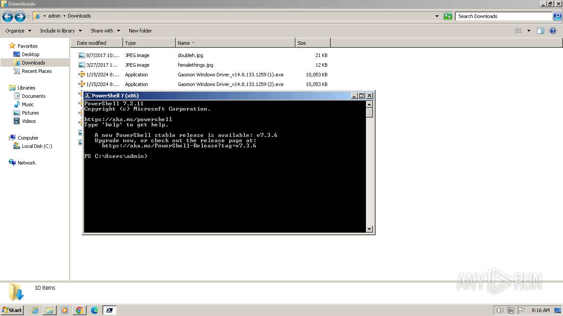563x316 pixels.
Task: Change your view icon in toolbar
Action: [x=518, y=31]
